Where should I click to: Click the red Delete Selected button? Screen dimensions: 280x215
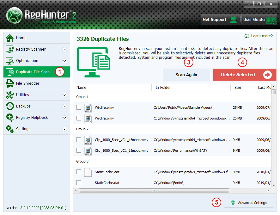coord(242,75)
